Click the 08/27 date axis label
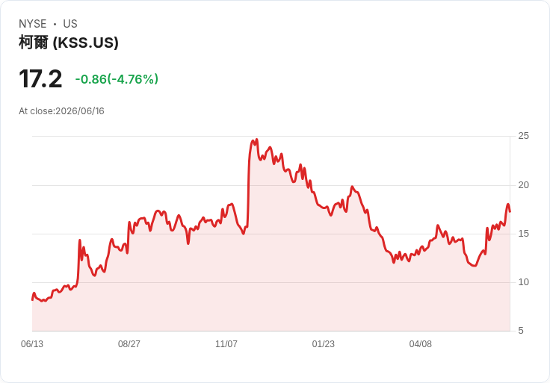The width and height of the screenshot is (550, 383). point(129,344)
